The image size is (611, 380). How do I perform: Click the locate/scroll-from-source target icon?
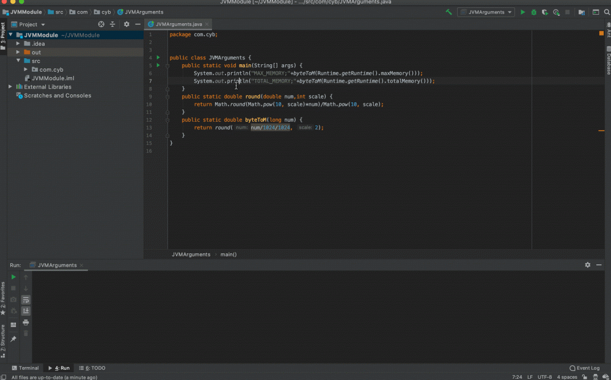(x=101, y=24)
